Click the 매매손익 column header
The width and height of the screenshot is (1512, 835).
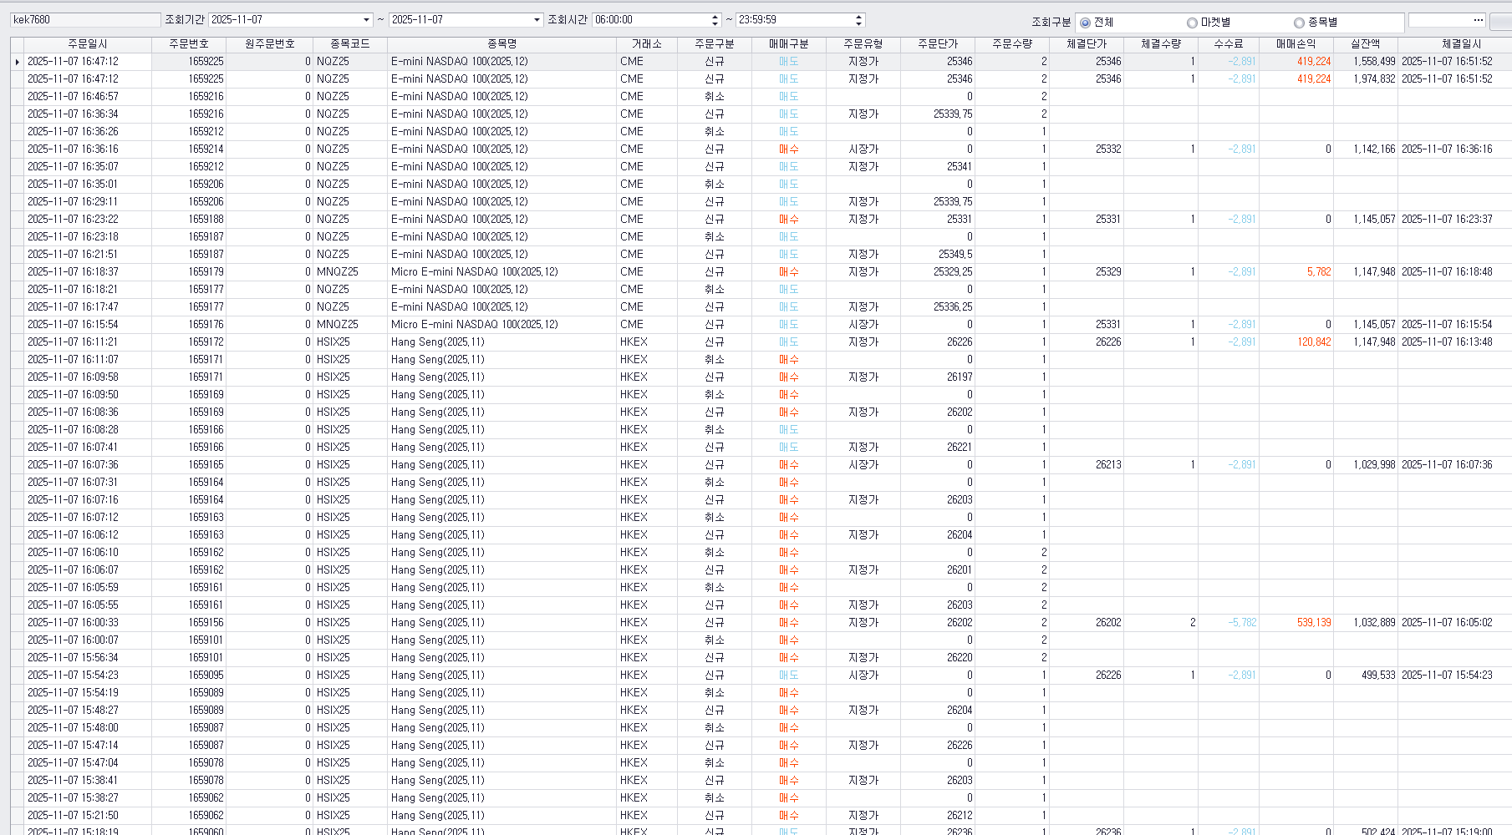[1296, 44]
